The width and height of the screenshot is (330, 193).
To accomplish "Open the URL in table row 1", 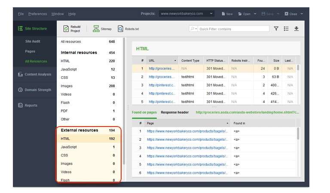I will (162, 69).
